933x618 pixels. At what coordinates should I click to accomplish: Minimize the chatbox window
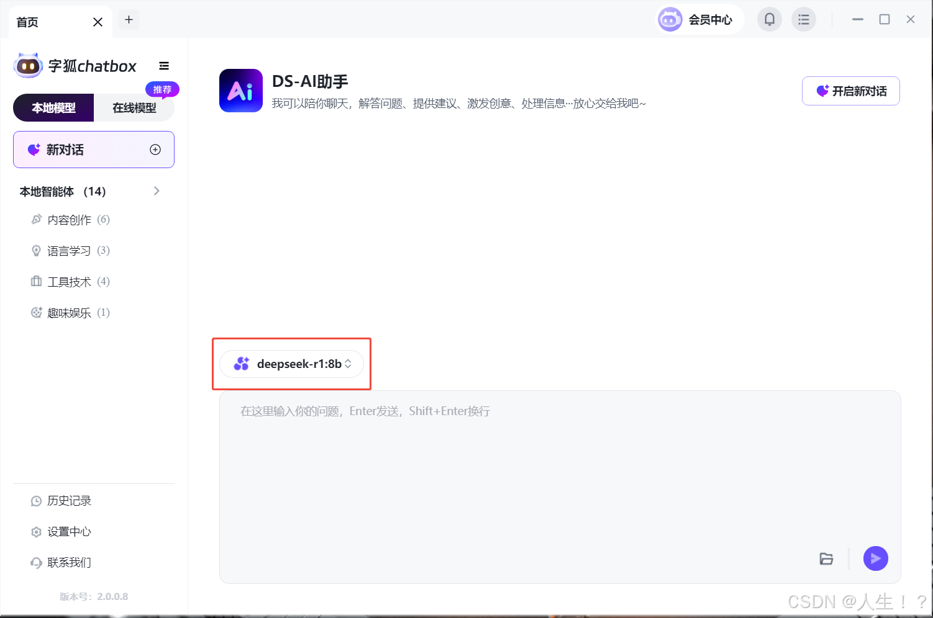click(x=858, y=20)
